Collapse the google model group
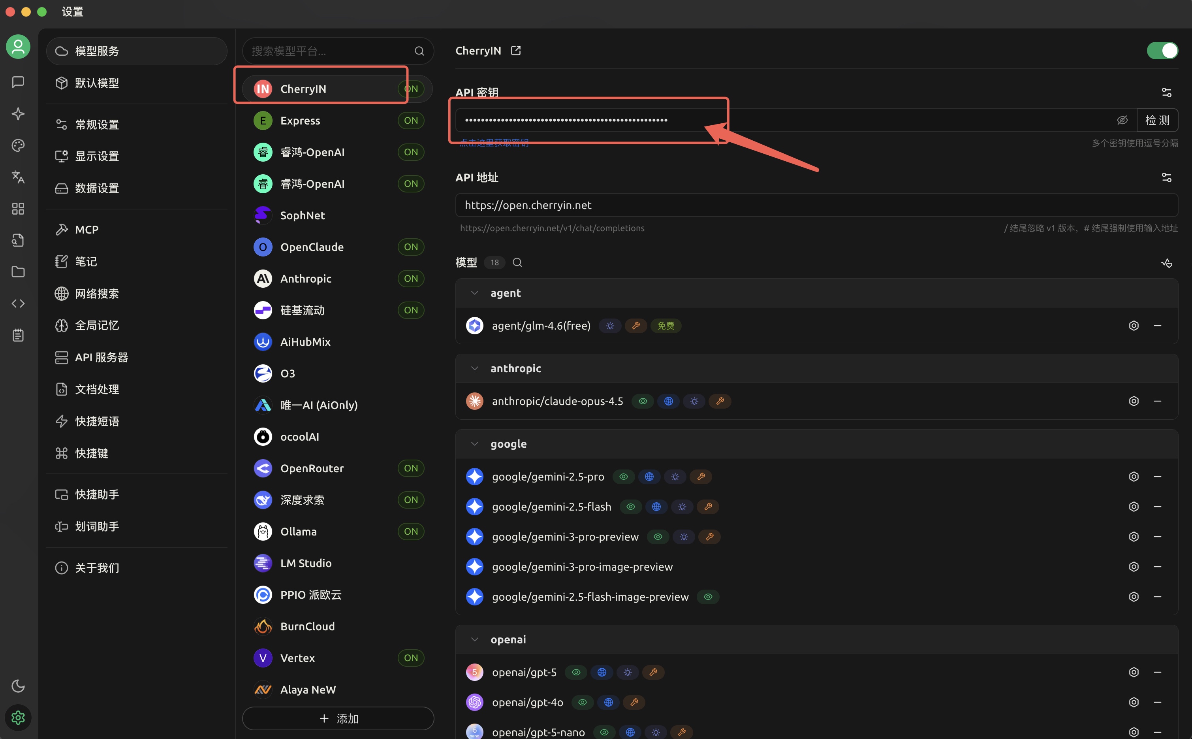1192x739 pixels. (x=474, y=444)
